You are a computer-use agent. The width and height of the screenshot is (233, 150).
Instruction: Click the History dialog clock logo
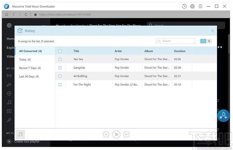coord(20,31)
